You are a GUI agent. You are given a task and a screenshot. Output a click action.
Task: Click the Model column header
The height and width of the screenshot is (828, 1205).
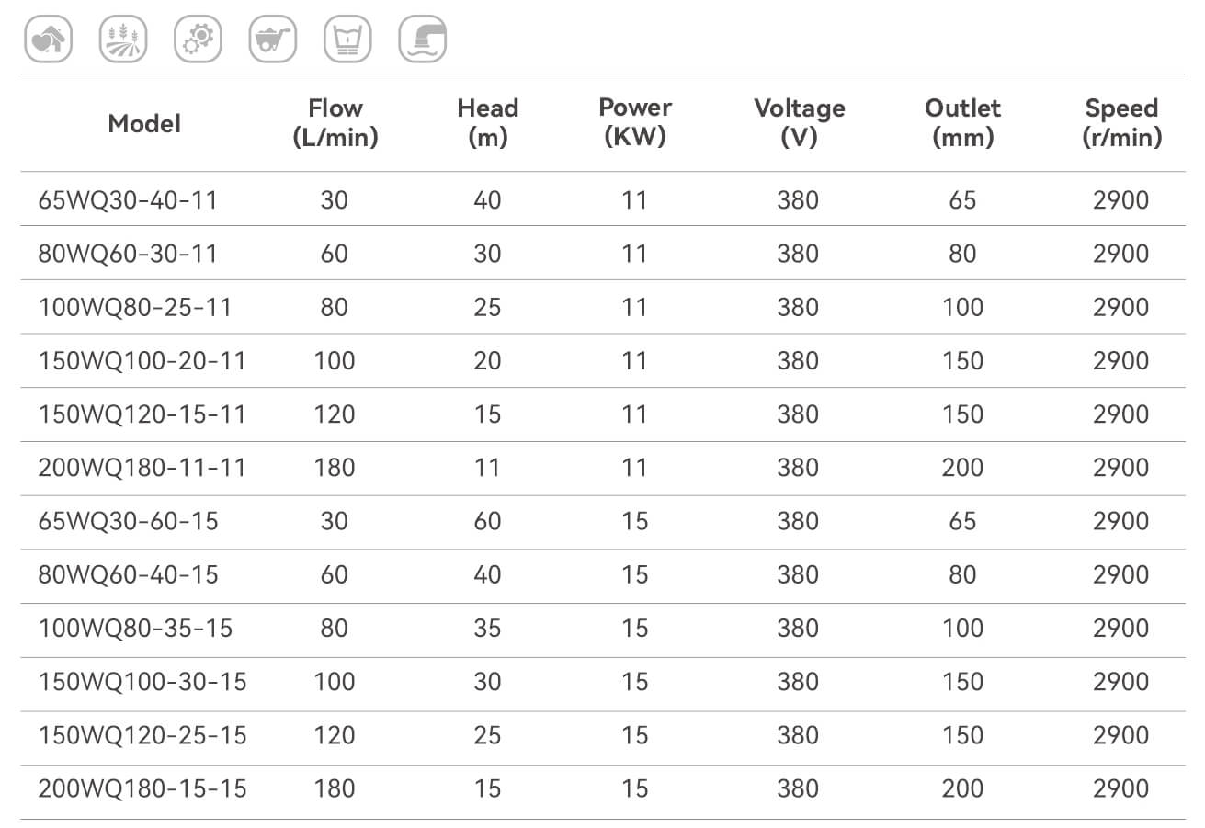144,123
